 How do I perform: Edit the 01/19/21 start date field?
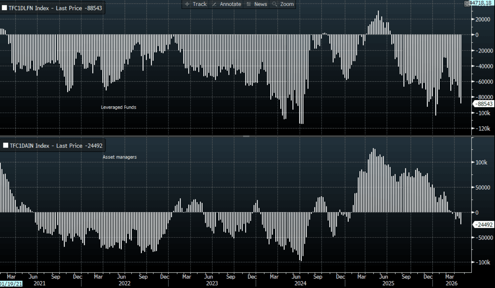pyautogui.click(x=11, y=284)
